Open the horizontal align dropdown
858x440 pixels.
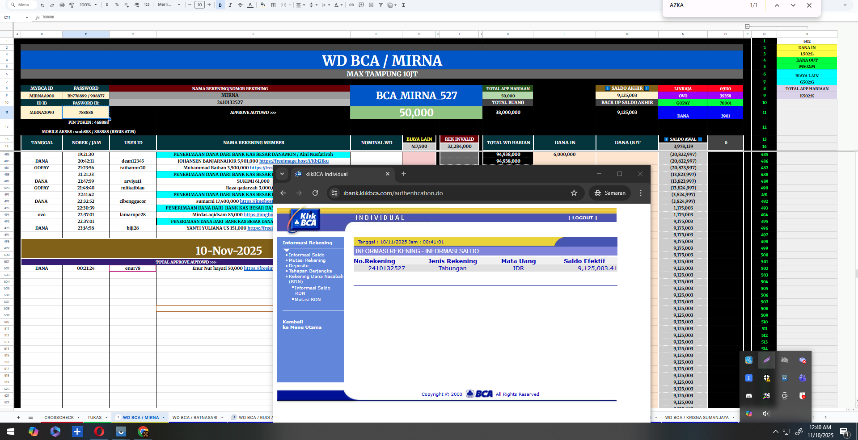coord(300,5)
